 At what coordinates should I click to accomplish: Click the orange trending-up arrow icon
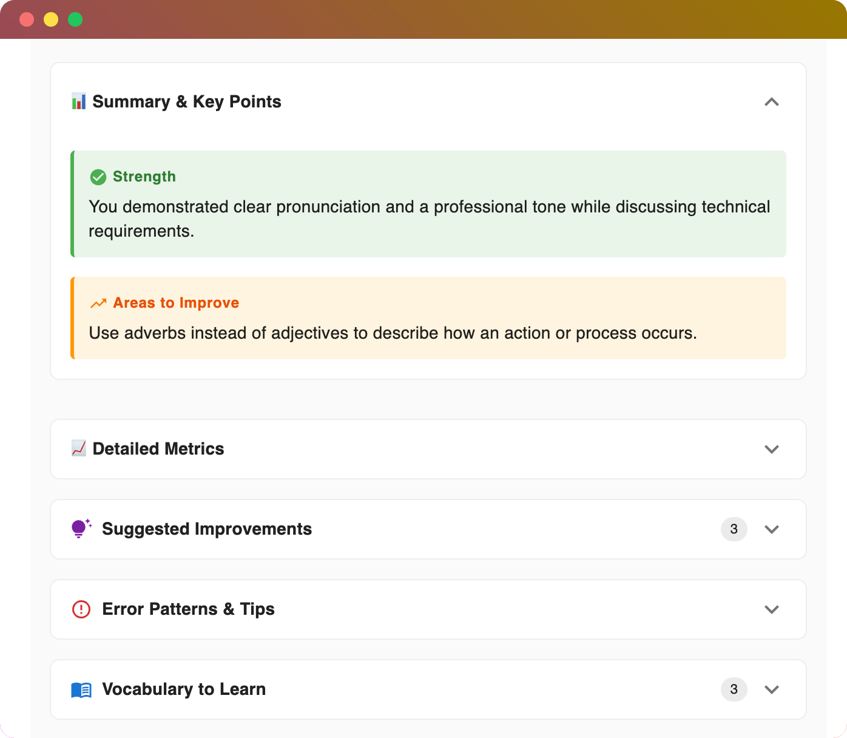[x=98, y=303]
